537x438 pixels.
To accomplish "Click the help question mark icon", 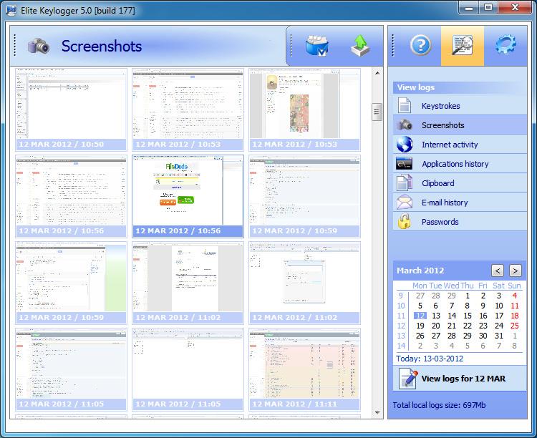I will [420, 46].
